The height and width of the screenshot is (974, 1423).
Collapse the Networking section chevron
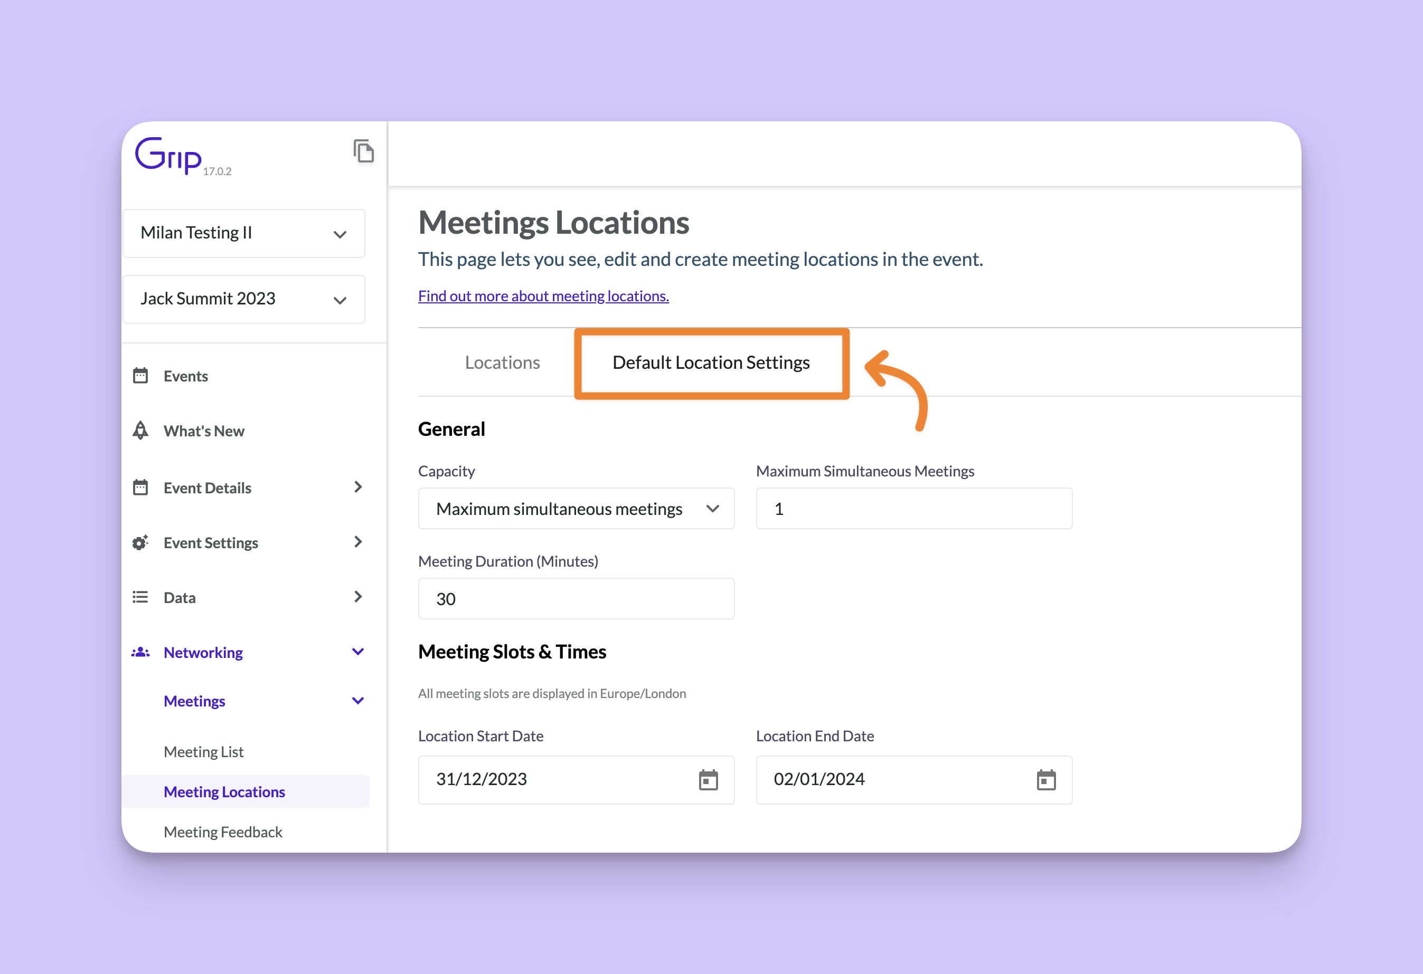[358, 652]
